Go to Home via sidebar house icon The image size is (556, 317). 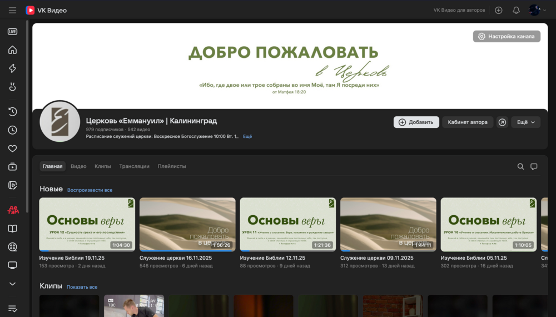(x=12, y=50)
